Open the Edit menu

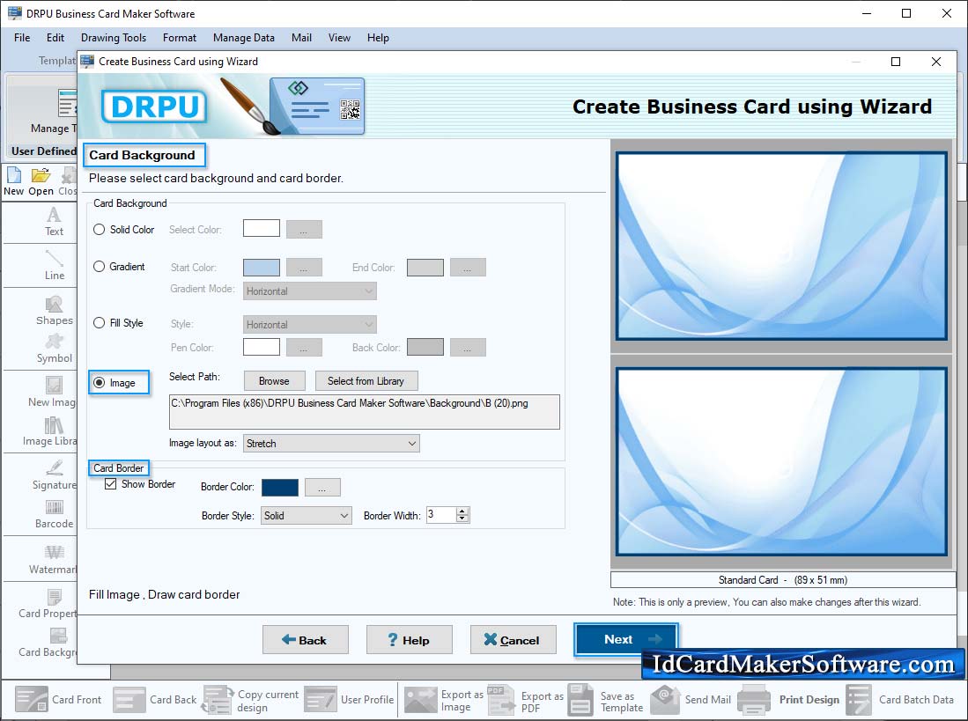point(55,38)
